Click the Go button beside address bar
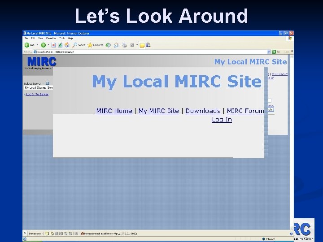This screenshot has width=323, height=242. [x=276, y=52]
